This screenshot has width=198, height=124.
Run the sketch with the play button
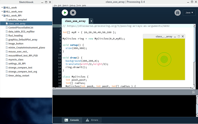(65, 13)
